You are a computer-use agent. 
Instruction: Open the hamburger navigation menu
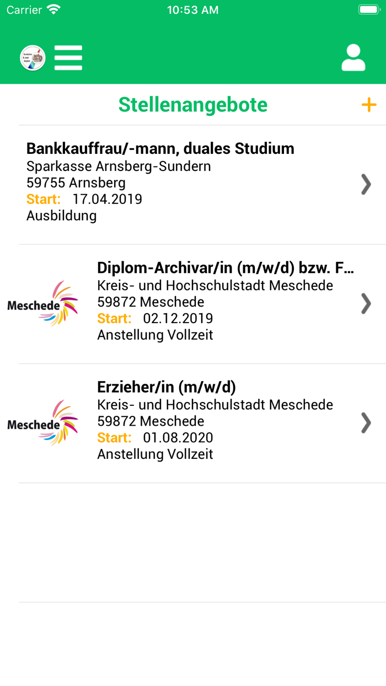tap(68, 57)
